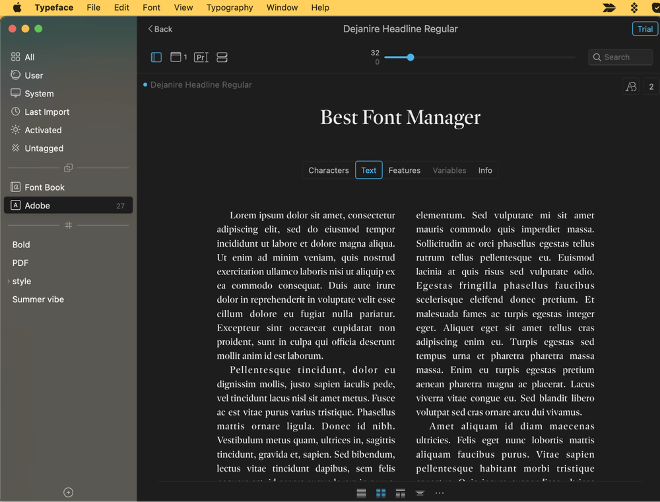
Task: Click the collections section linked-folder icon
Action: click(x=68, y=168)
